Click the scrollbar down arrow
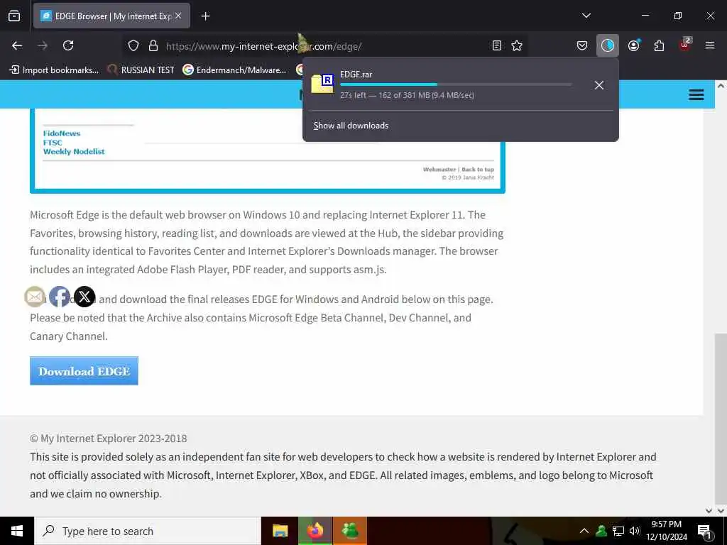727x545 pixels. (x=721, y=510)
